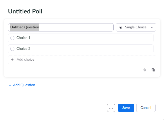Click the plus icon beside Add Question
Screen dimensions: 164x120
point(10,85)
